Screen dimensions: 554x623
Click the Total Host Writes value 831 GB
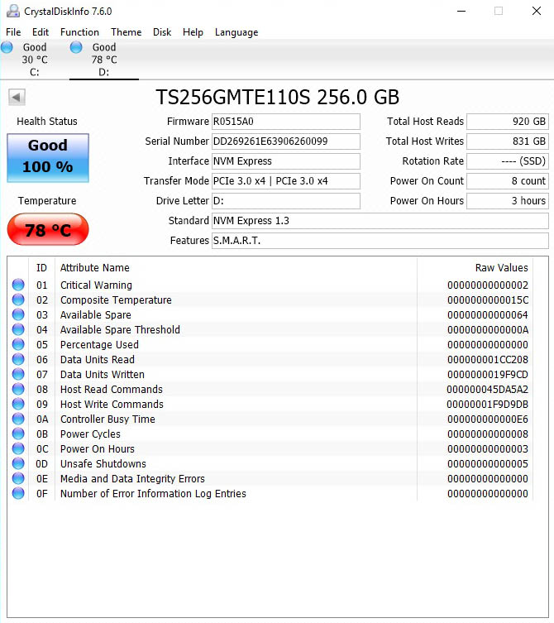coord(508,141)
